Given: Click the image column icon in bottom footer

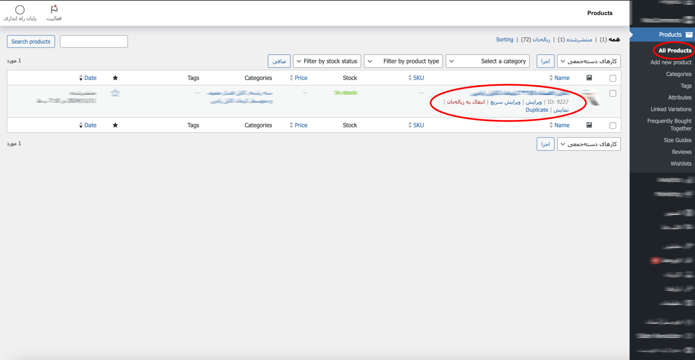Looking at the screenshot, I should click(589, 125).
